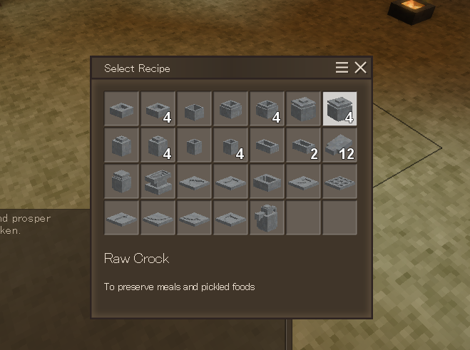Choose the single shallow bowl recipe
470x350 pixels.
(121, 109)
